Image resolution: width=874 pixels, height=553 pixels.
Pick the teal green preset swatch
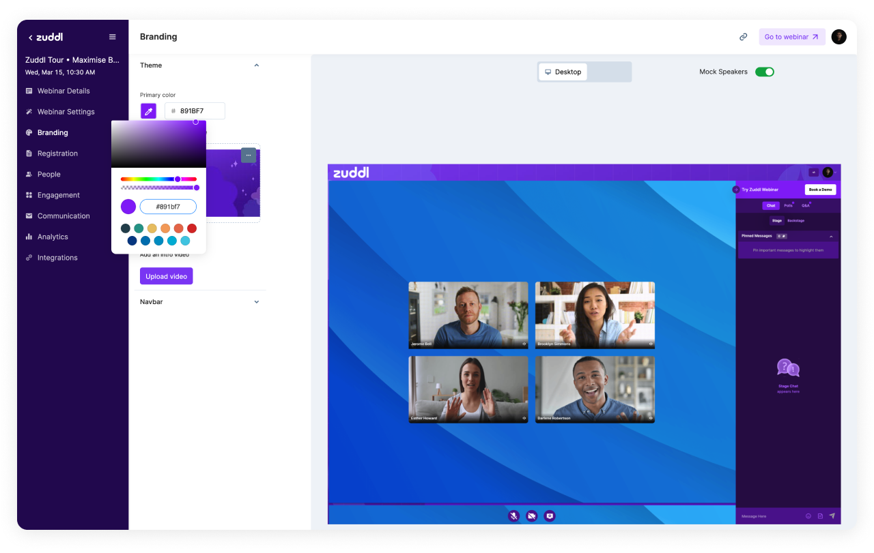pos(139,228)
